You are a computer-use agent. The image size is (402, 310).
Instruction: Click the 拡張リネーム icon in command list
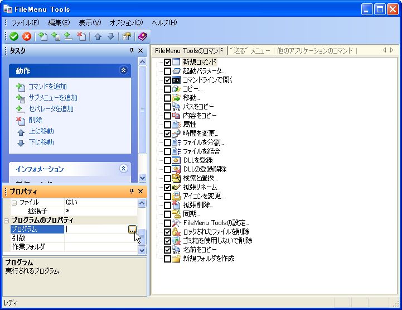[176, 187]
